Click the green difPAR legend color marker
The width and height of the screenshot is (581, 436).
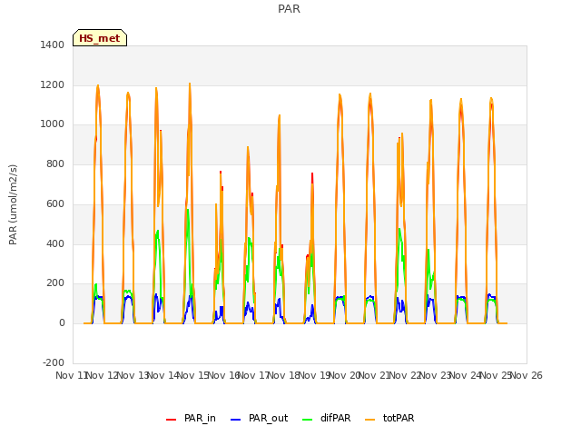(307, 420)
